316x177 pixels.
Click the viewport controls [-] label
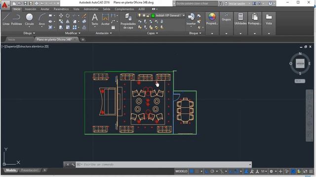(3, 46)
